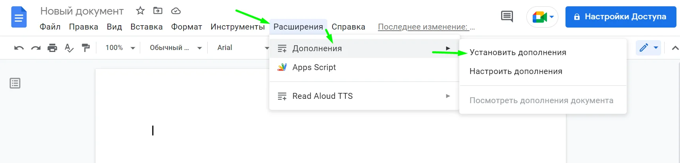Show the document outline icon

(x=15, y=83)
